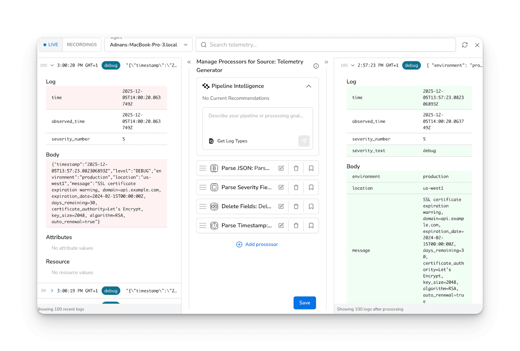
Task: Collapse the Pipeline Intelligence section
Action: click(x=309, y=86)
